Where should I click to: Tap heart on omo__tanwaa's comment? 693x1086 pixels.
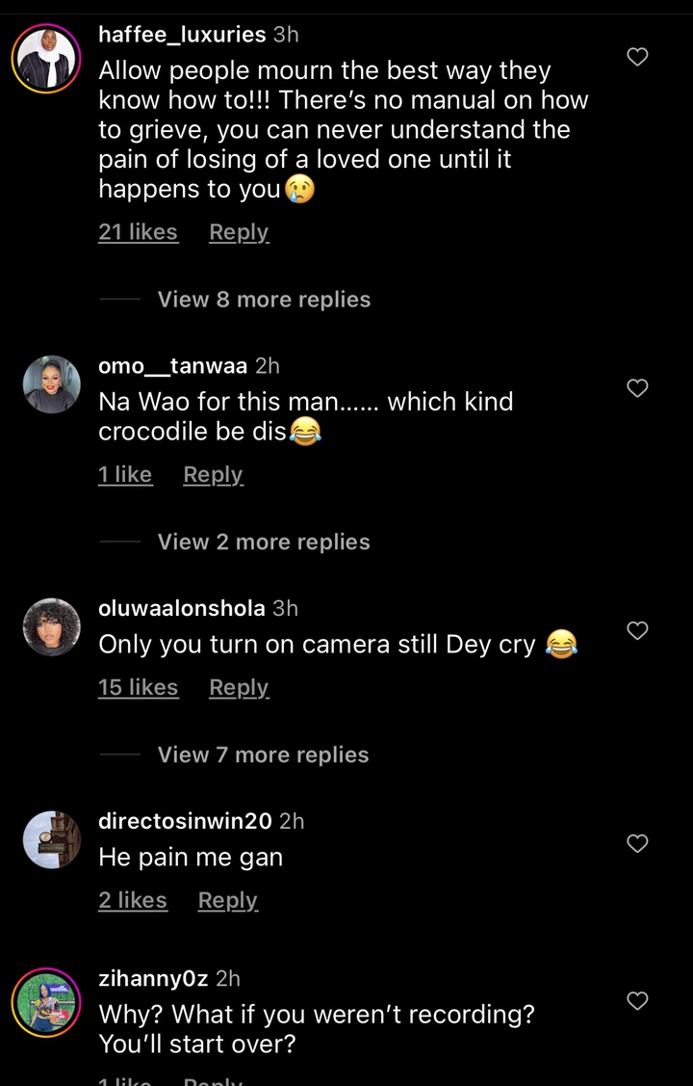(x=637, y=388)
